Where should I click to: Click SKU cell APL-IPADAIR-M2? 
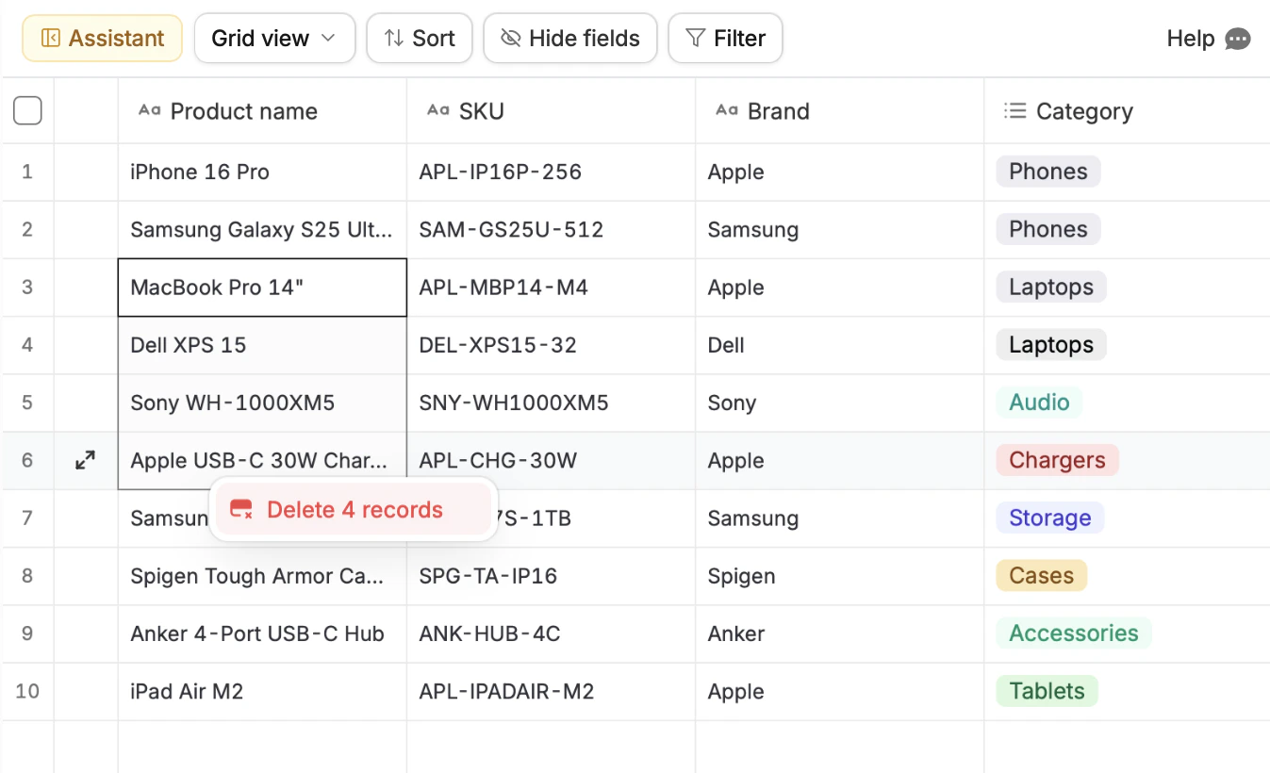(551, 692)
